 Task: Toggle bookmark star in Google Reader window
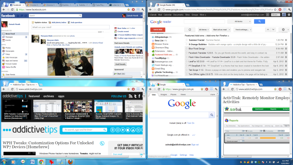click(275, 9)
